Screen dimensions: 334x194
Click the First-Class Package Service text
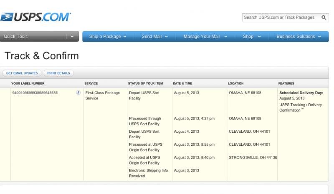[x=102, y=96]
